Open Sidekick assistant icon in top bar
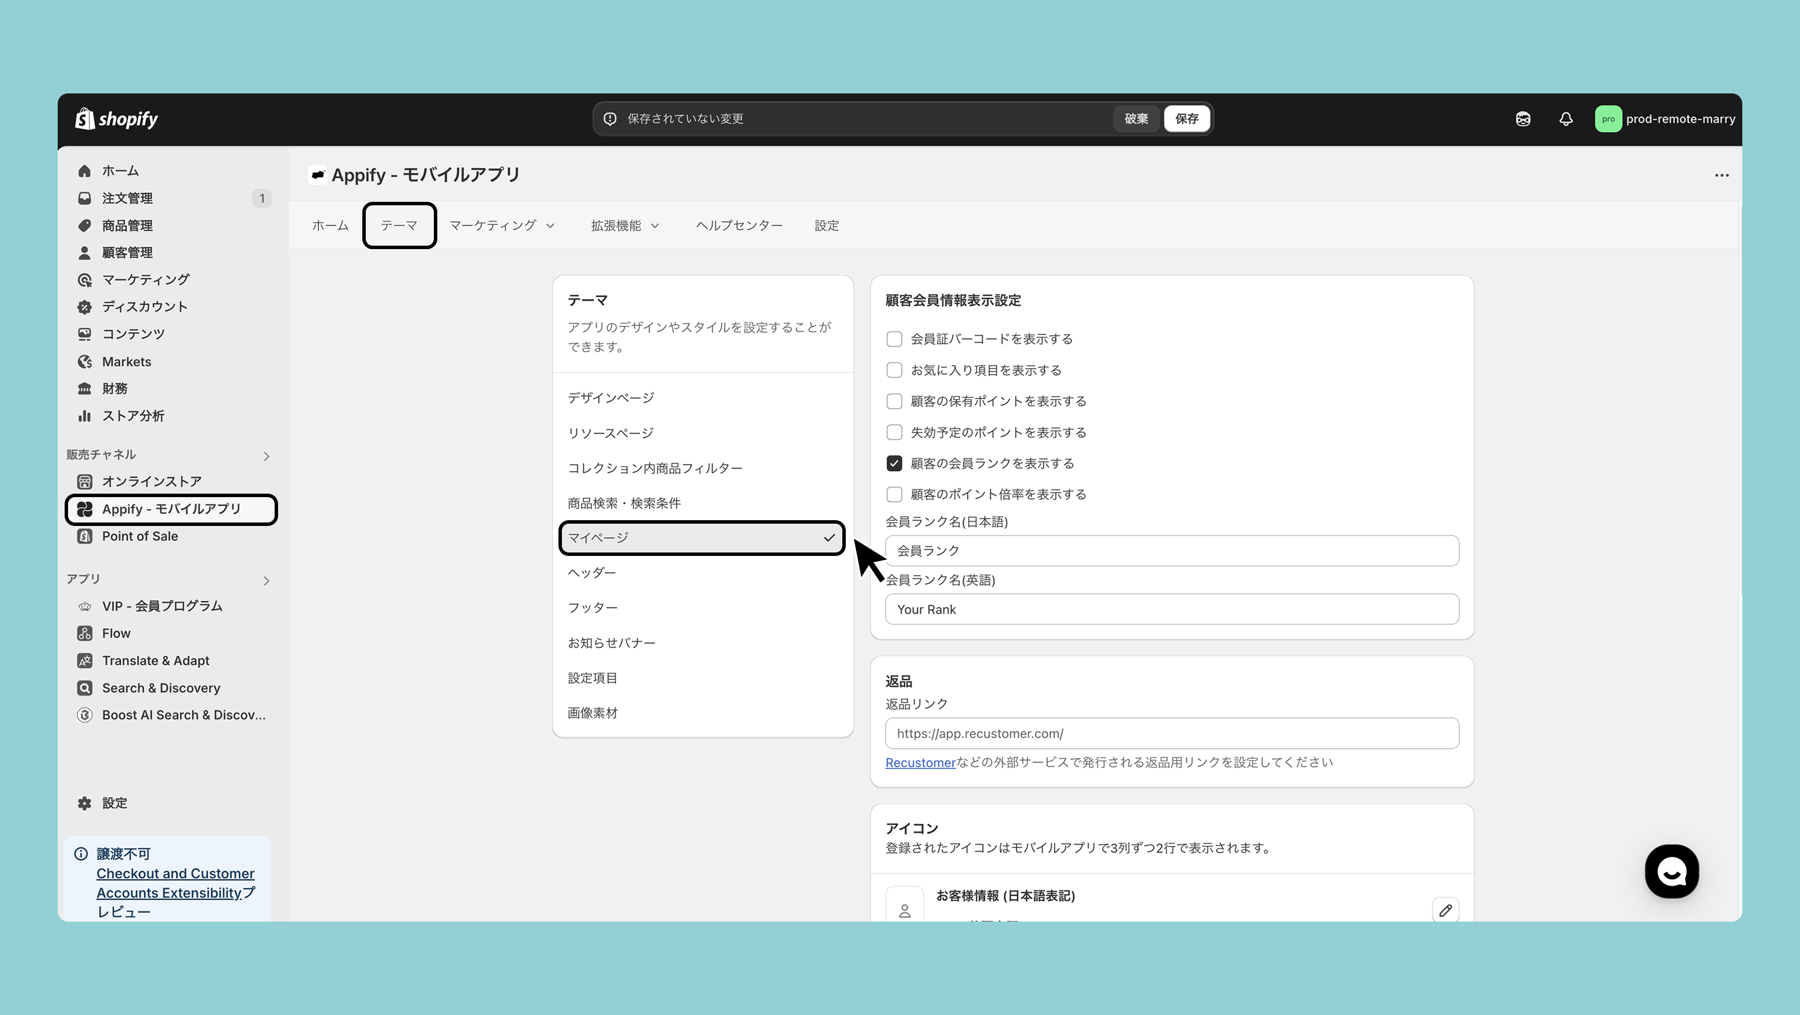 point(1523,119)
